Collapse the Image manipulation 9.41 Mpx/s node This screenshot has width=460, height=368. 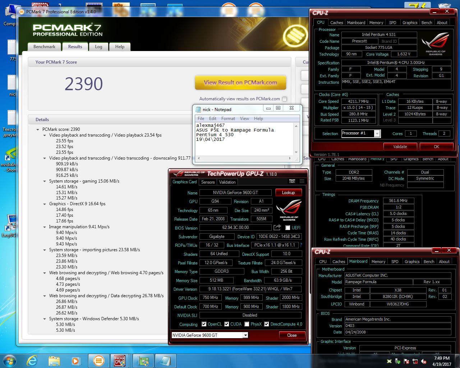click(45, 227)
